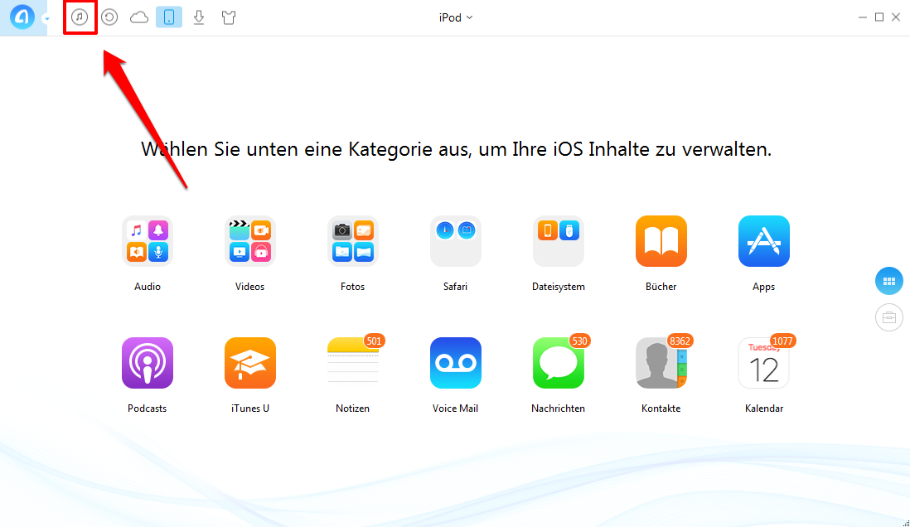Open iTunes library via music note icon
This screenshot has height=527, width=910.
80,17
